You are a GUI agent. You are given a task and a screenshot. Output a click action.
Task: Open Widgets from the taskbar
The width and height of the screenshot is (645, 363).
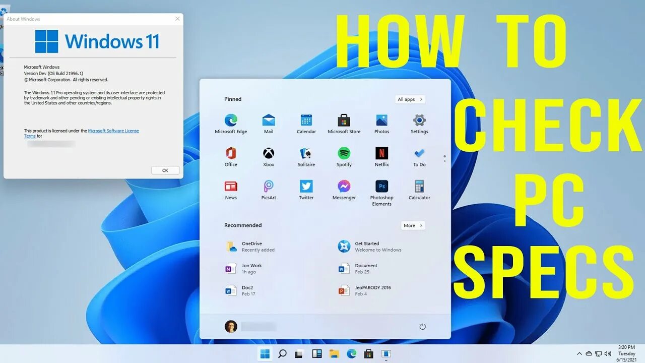click(x=317, y=354)
